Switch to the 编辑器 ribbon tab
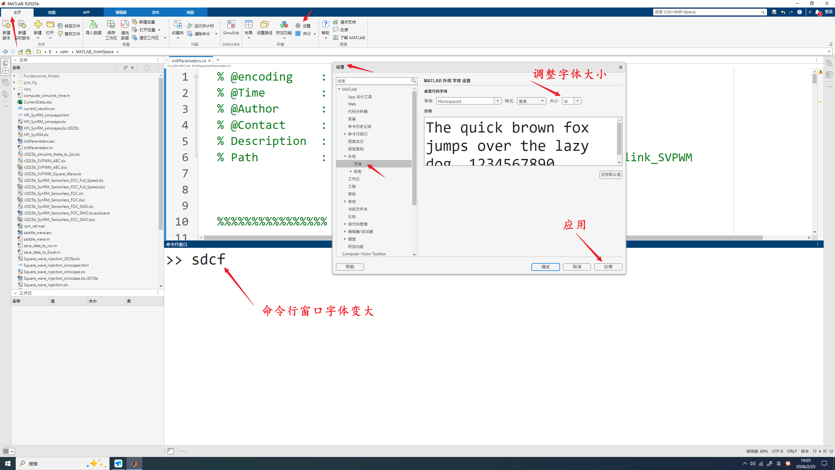 click(121, 12)
